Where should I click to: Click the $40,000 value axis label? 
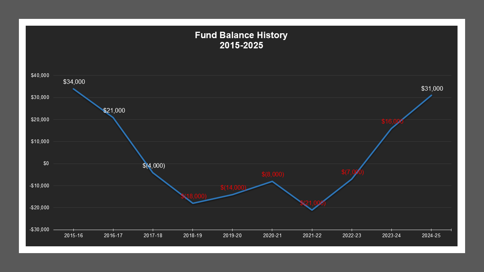[40, 75]
